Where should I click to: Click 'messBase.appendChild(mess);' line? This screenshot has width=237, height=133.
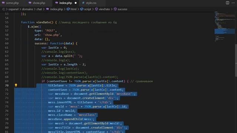(71, 119)
